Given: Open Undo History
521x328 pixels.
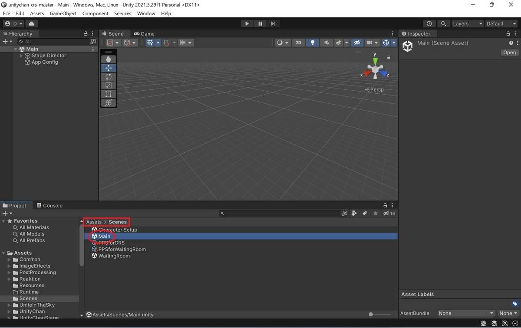Looking at the screenshot, I should tap(429, 23).
